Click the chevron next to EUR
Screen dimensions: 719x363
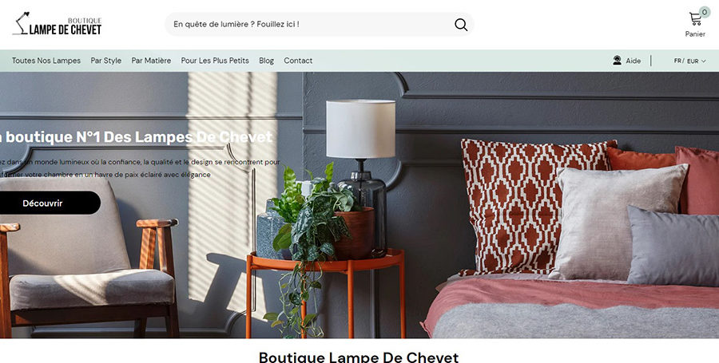tap(703, 61)
